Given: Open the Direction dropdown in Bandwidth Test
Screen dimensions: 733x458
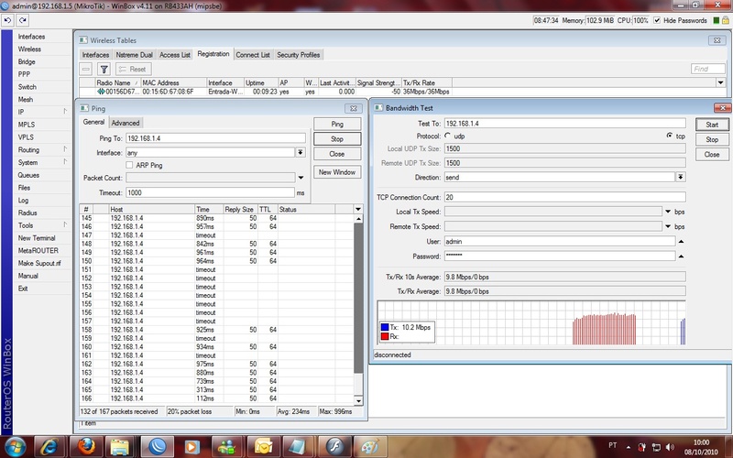Looking at the screenshot, I should (681, 177).
